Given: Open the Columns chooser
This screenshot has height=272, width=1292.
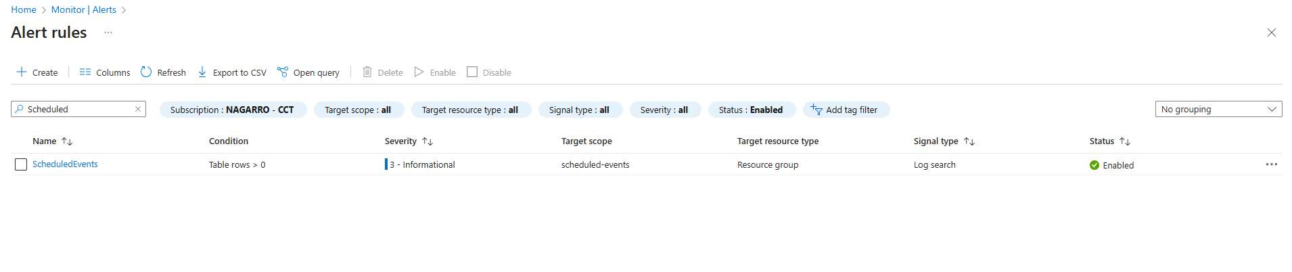Looking at the screenshot, I should coord(105,72).
